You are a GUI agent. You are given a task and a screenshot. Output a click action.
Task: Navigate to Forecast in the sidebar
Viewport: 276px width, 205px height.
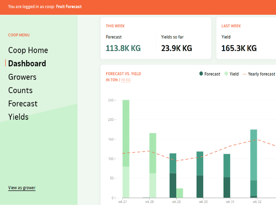23,104
